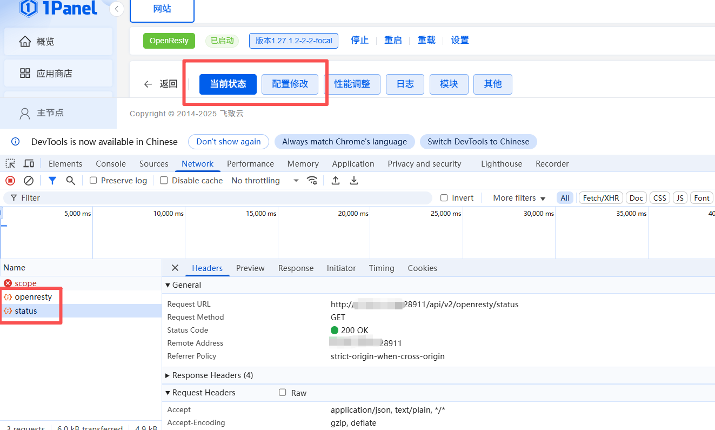Select 主节点 in the sidebar

58,113
